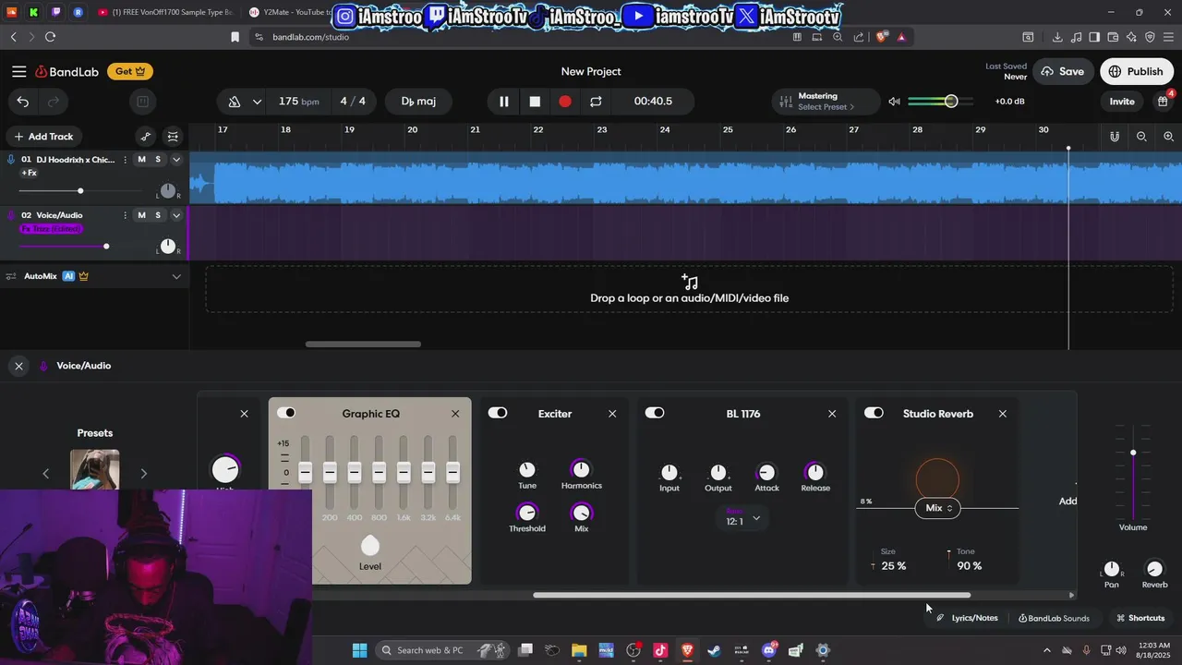
Task: Open the BandLab hamburger menu
Action: point(19,71)
